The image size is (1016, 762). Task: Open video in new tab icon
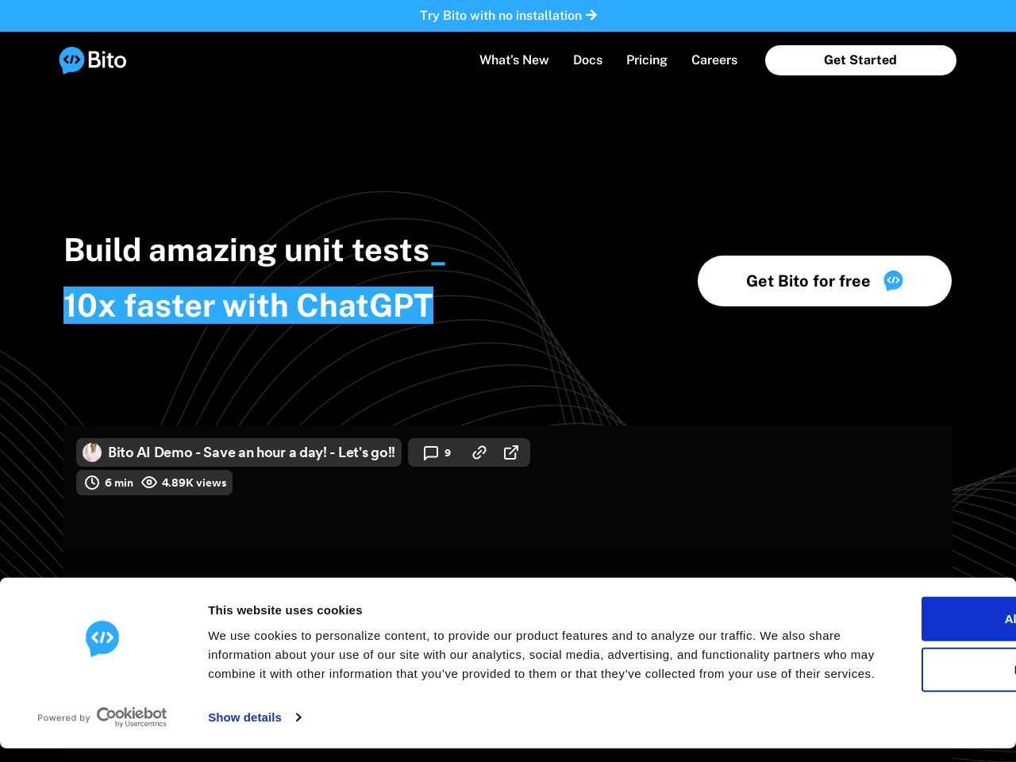(511, 452)
